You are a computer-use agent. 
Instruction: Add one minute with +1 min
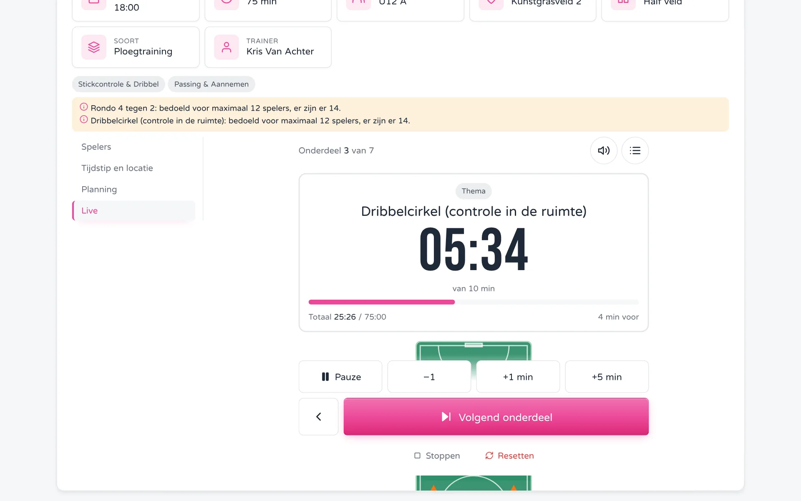point(518,377)
